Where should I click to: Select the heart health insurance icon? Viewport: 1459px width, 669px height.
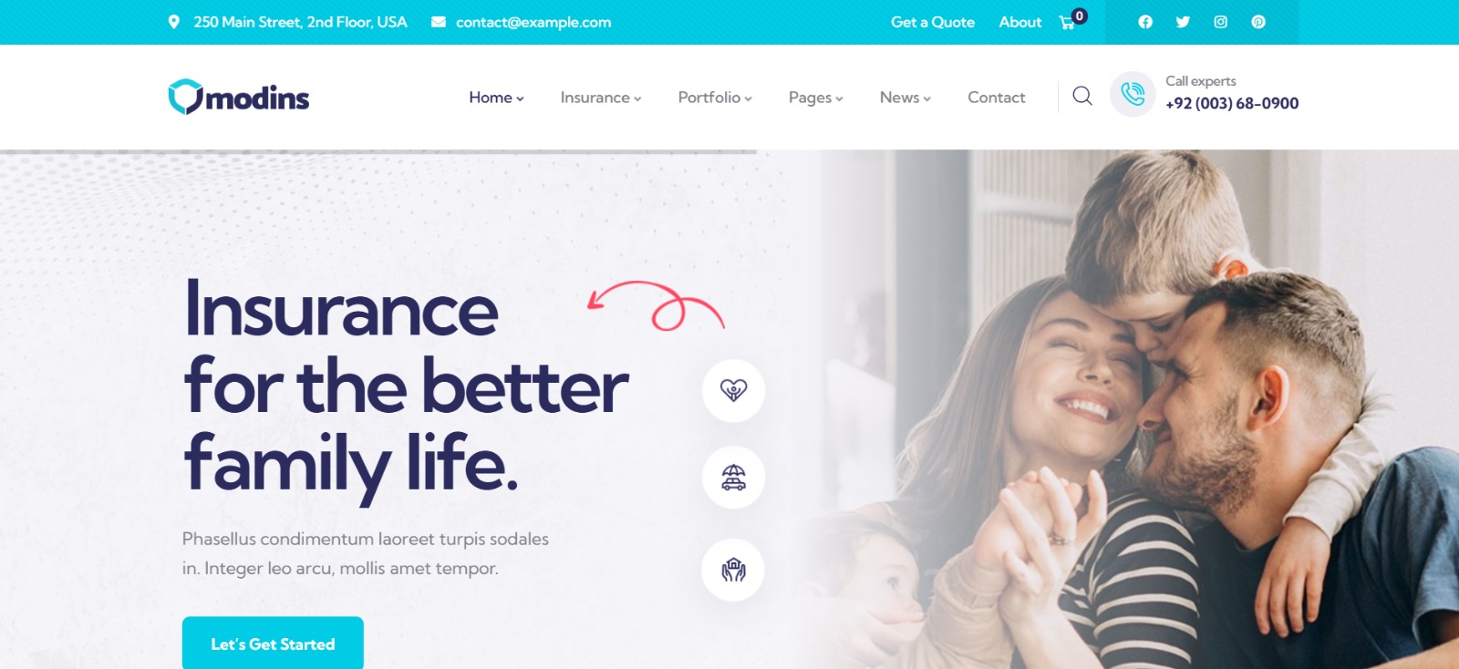733,390
